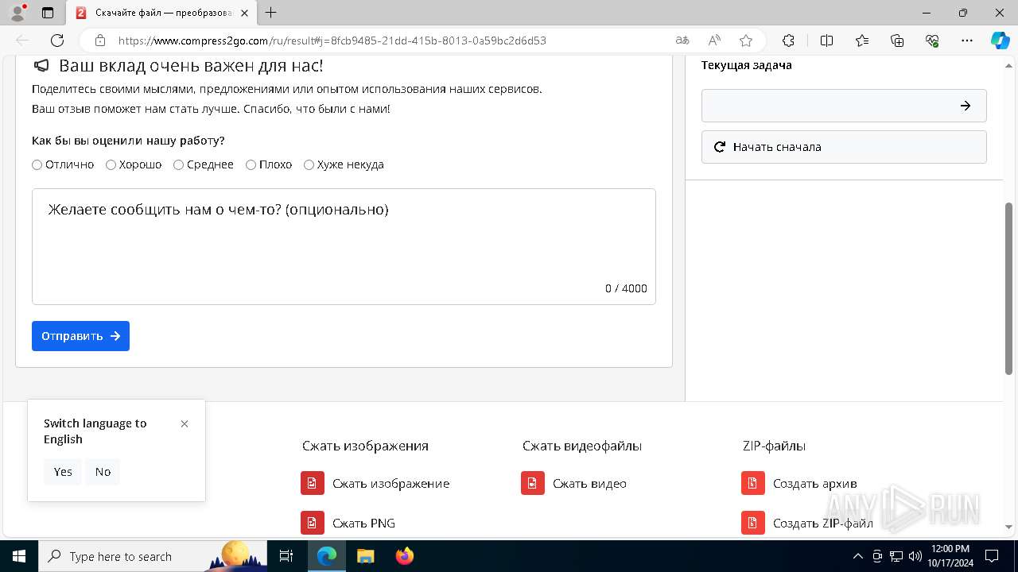Decline language switch with No
Viewport: 1018px width, 572px height.
pos(103,472)
